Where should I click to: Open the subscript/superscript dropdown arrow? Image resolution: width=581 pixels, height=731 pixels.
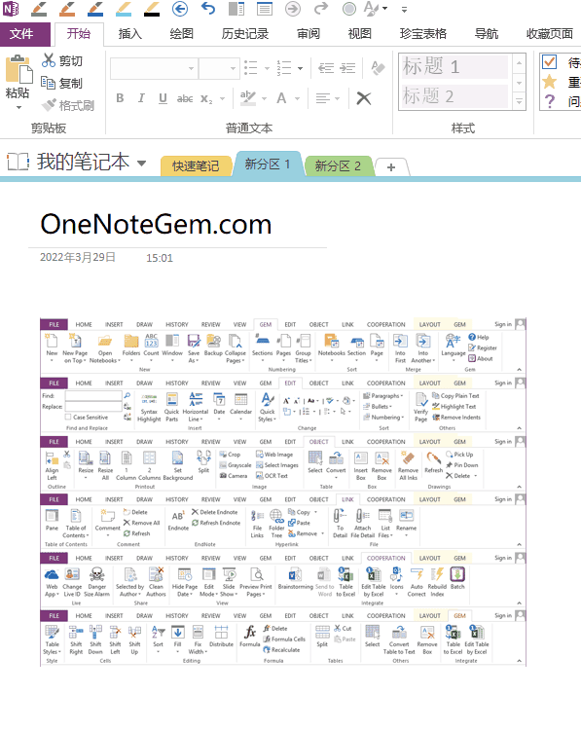tap(223, 98)
